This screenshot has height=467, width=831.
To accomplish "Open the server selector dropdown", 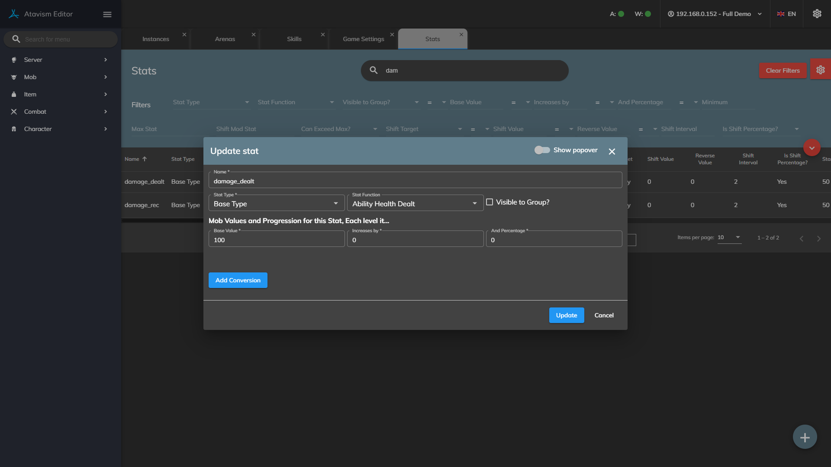I will [715, 14].
